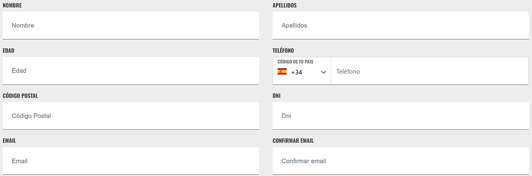This screenshot has height=176, width=532.
Task: Click the 'Código de tu pais' label
Action: coord(295,62)
